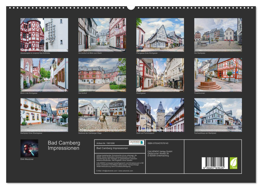
Task: Click the CALVENDO logo badge
Action: (136, 143)
